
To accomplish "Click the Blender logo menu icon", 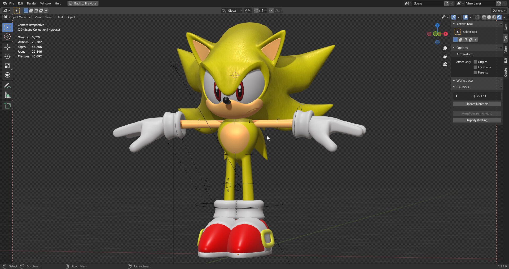I will 5,3.
